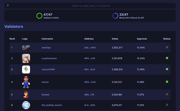The height and width of the screenshot is (111, 180).
Task: Click thamar's orange sync status icon
Action: (167, 94)
